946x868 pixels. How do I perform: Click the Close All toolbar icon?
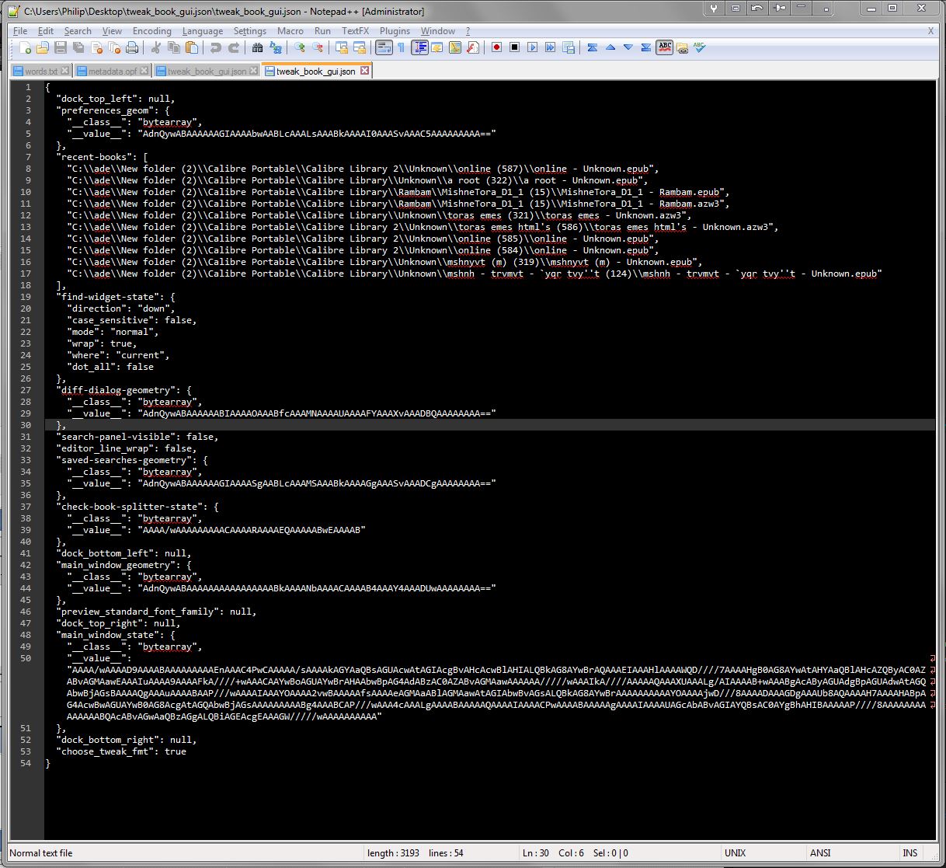pyautogui.click(x=115, y=48)
